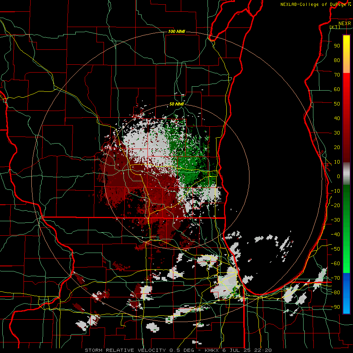Click the -30 value on the velocity scale
353x353 pixels.
[335, 220]
